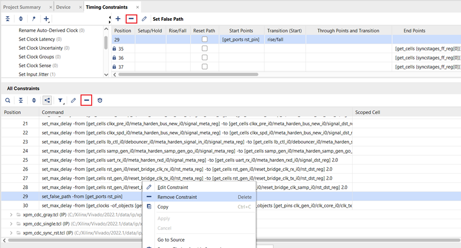461x248 pixels.
Task: Click the clock icon in All Constraints toolbar
Action: click(x=100, y=100)
